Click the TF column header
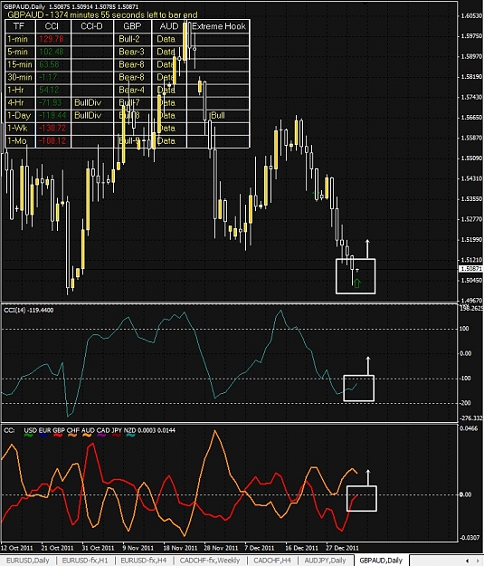This screenshot has width=484, height=566. click(19, 26)
